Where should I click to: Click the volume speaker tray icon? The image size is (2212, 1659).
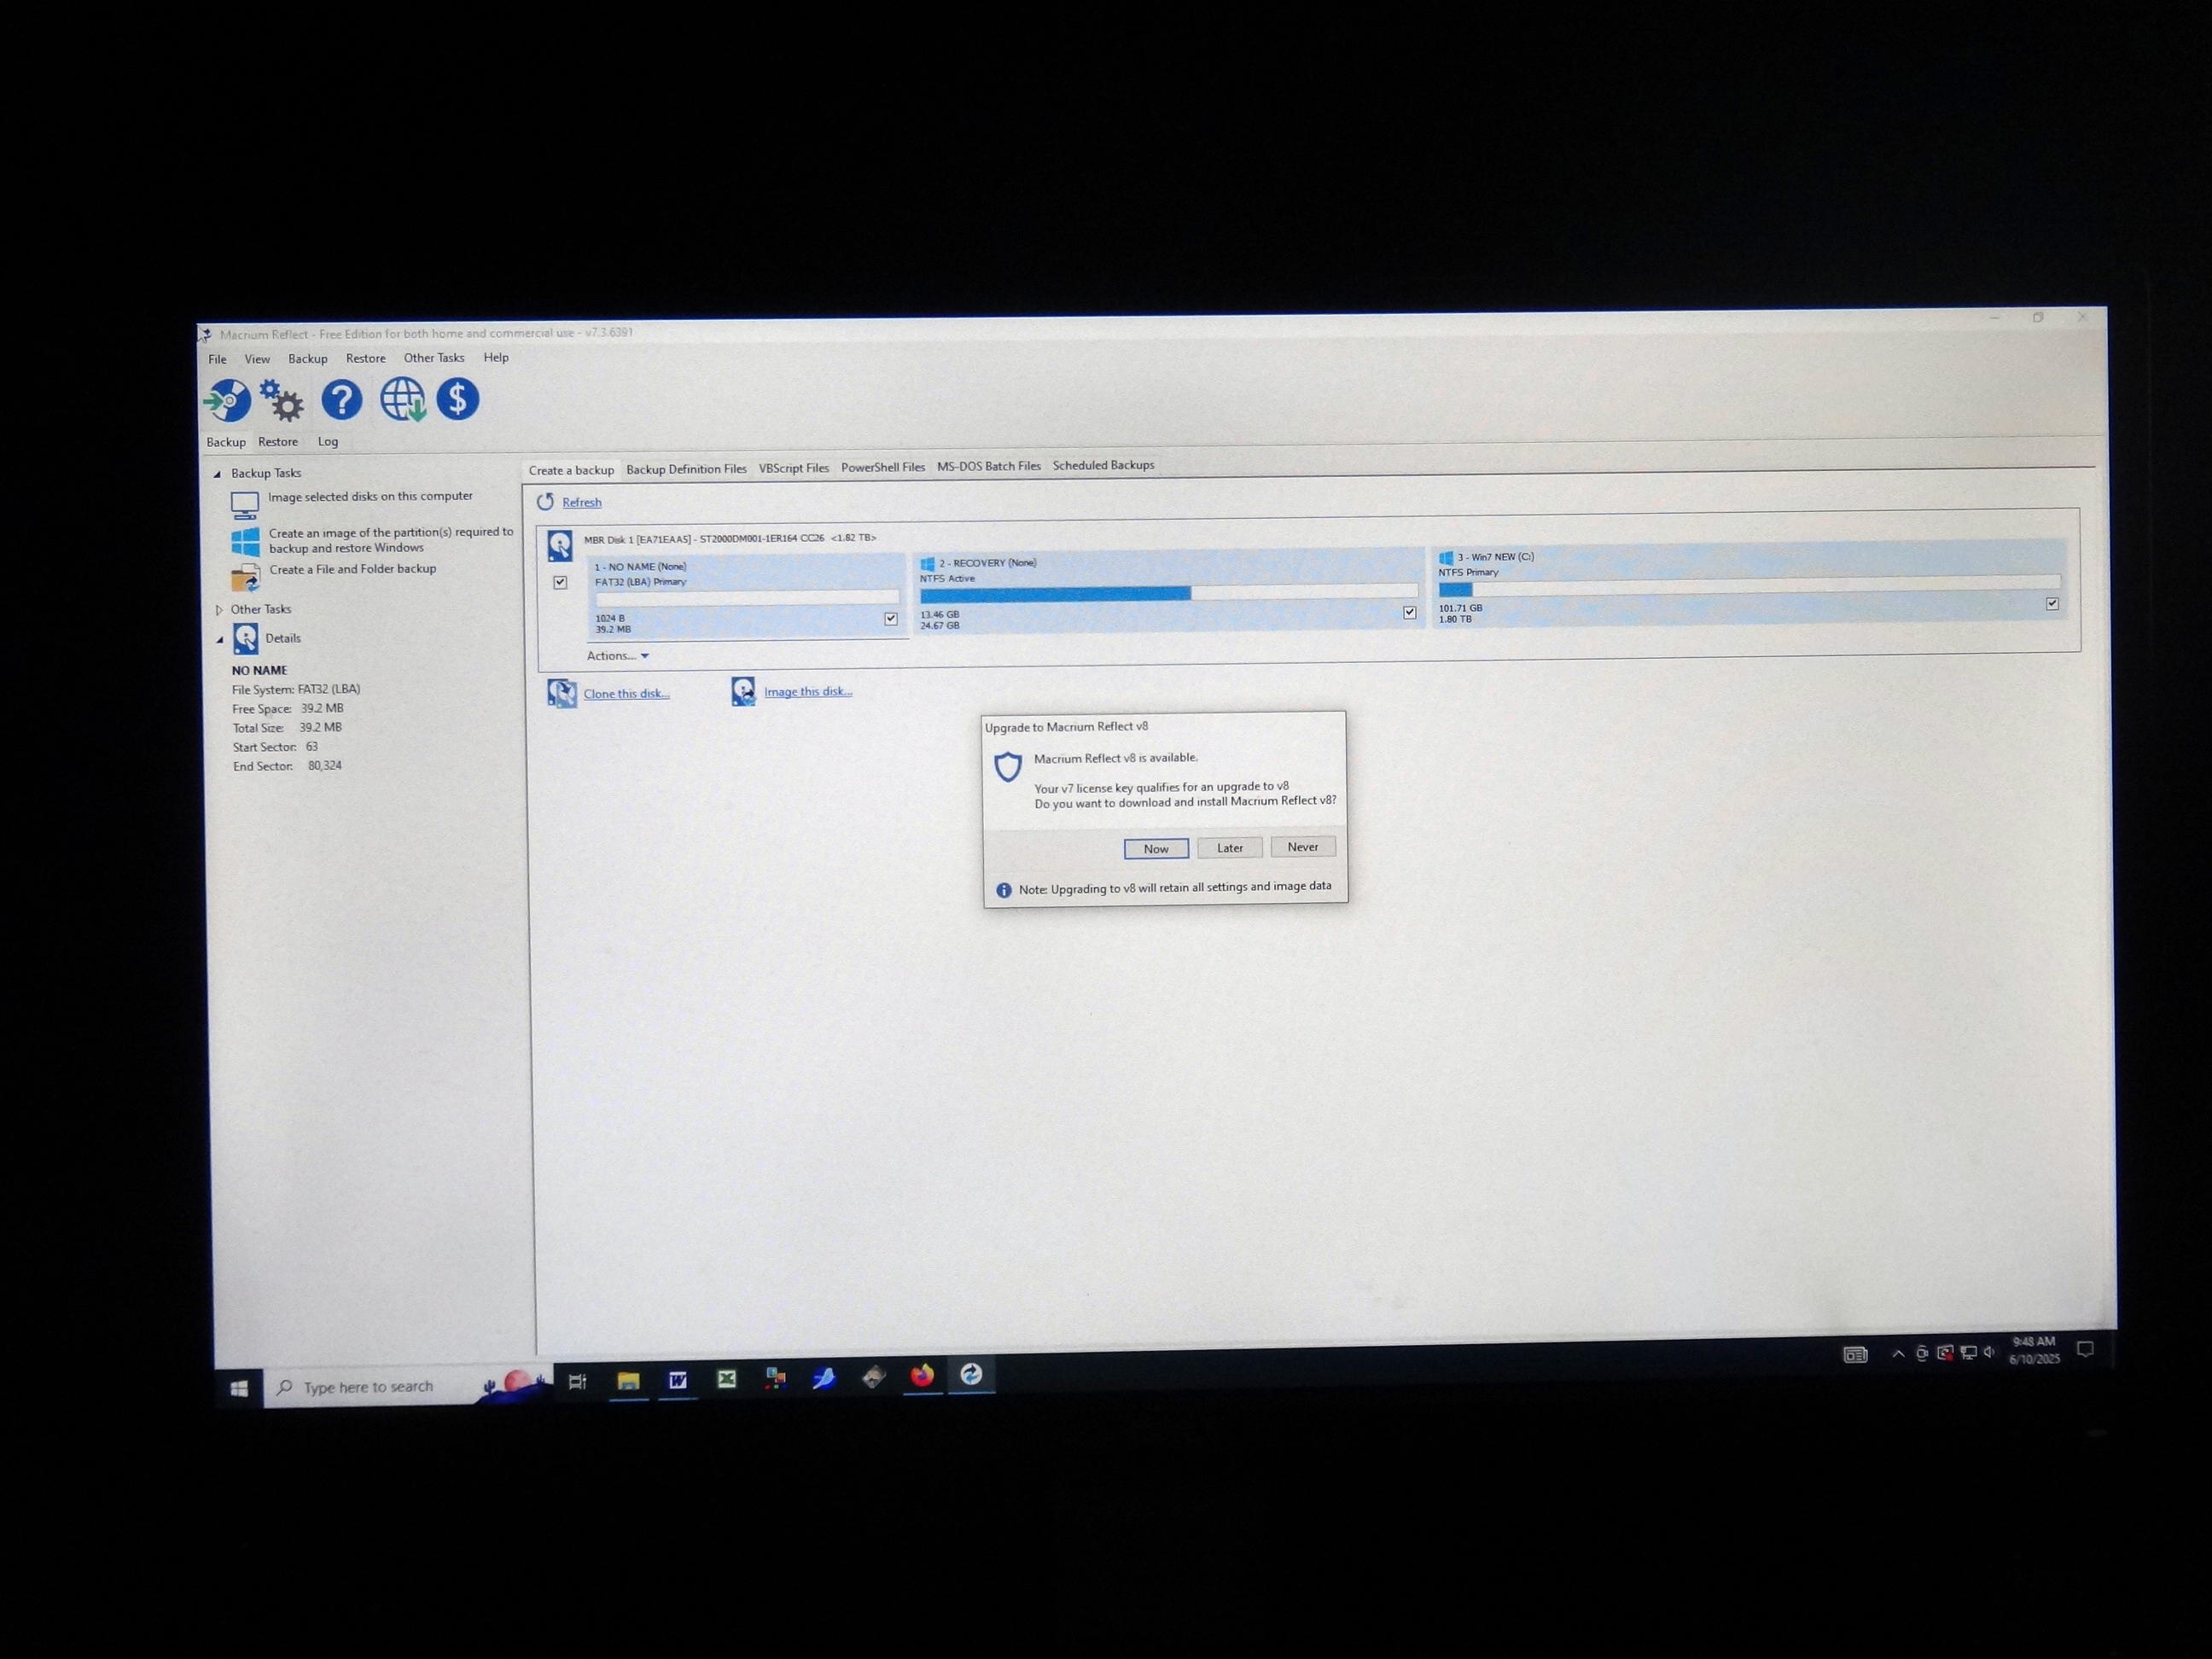[1989, 1352]
